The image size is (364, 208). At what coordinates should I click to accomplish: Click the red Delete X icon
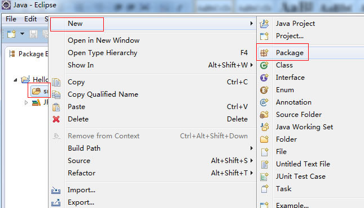(56, 119)
